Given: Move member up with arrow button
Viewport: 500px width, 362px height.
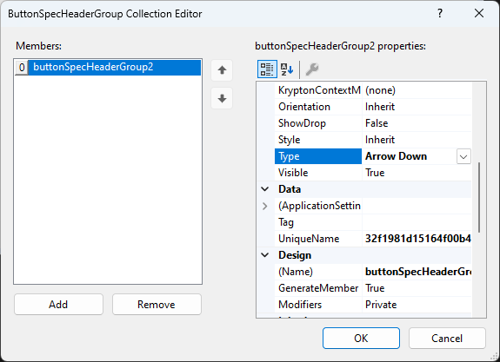Looking at the screenshot, I should click(222, 70).
